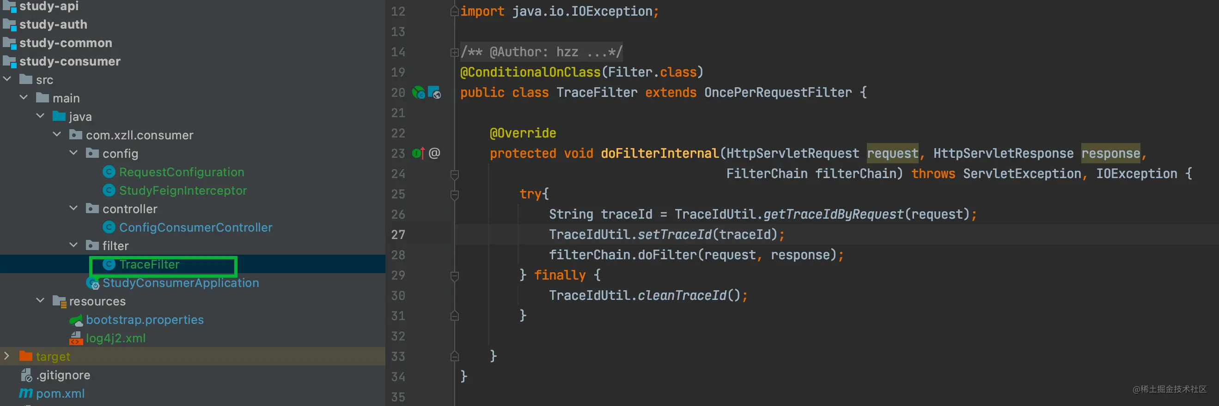Click the study-common module folder icon

(x=9, y=43)
